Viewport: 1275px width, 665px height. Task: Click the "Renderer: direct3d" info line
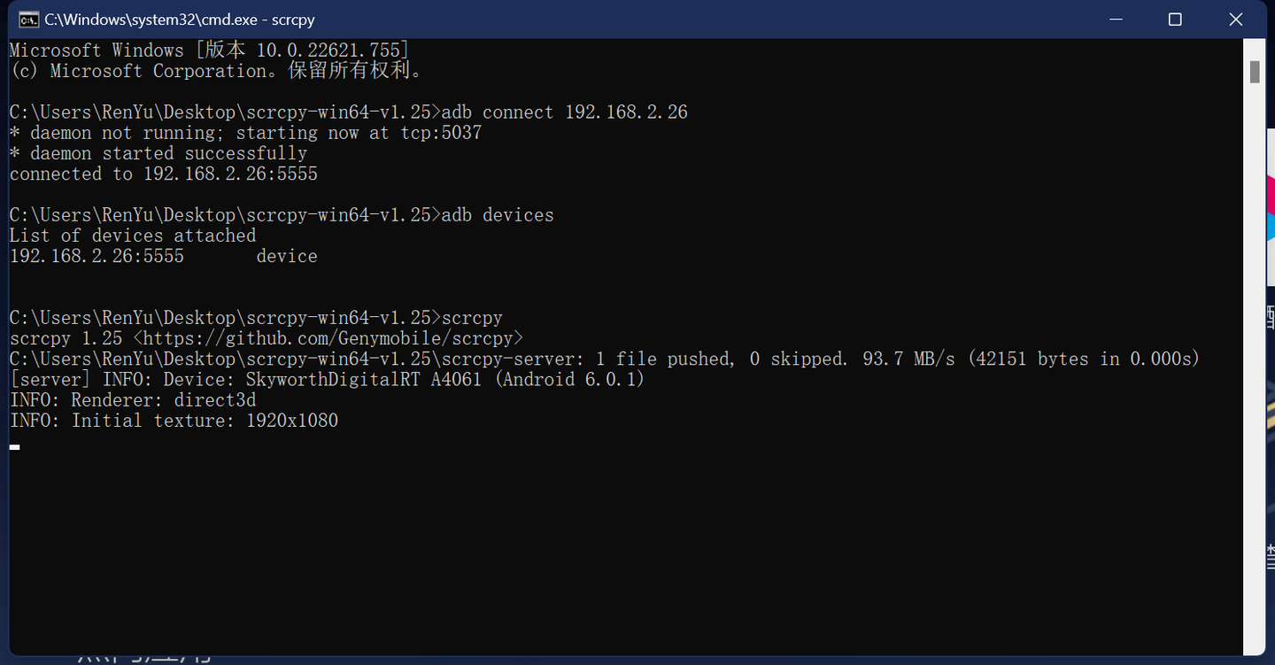click(133, 400)
